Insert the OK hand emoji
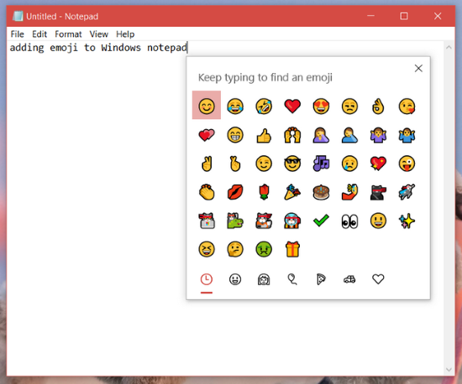This screenshot has height=384, width=462. point(378,106)
